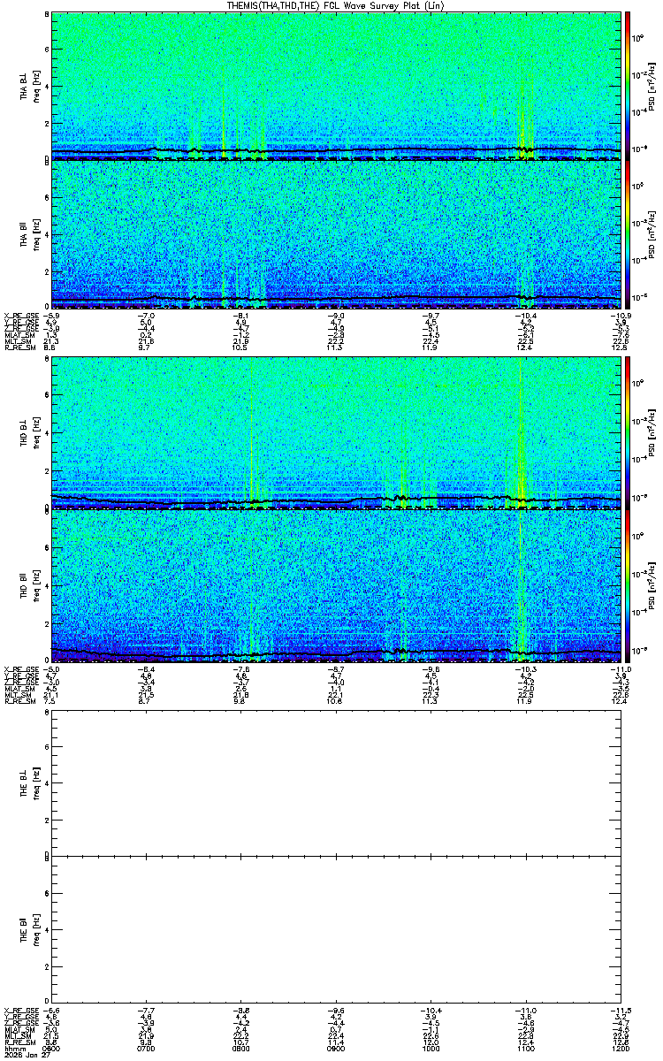Viewport: 663px width, 1061px height.
Task: Click the THEMIS FGL Wave Survey Plot title
Action: [337, 5]
